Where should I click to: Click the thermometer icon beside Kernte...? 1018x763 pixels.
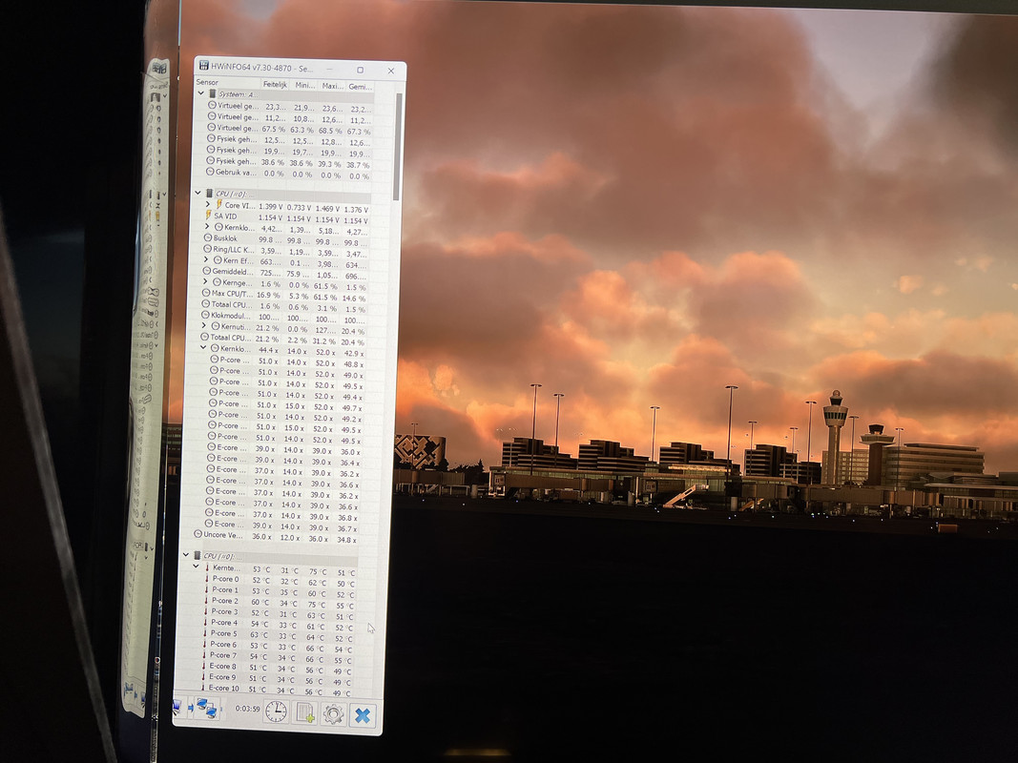coord(207,567)
